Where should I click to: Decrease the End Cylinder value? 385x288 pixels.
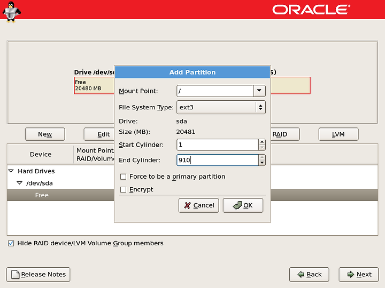[x=262, y=163]
